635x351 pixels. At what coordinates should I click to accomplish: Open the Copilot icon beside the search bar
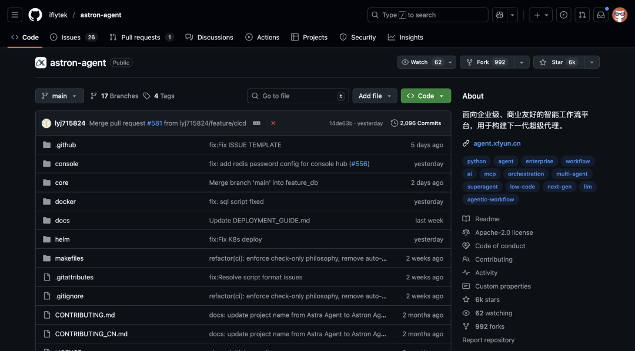pyautogui.click(x=499, y=15)
